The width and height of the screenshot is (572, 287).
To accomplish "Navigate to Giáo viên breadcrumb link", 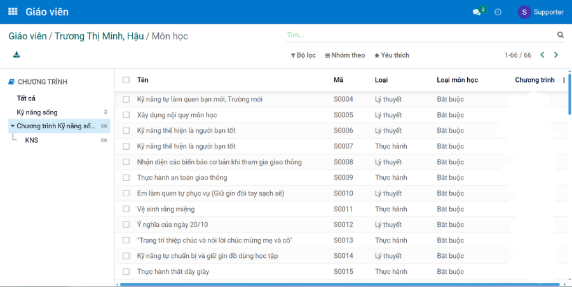I will pos(27,36).
